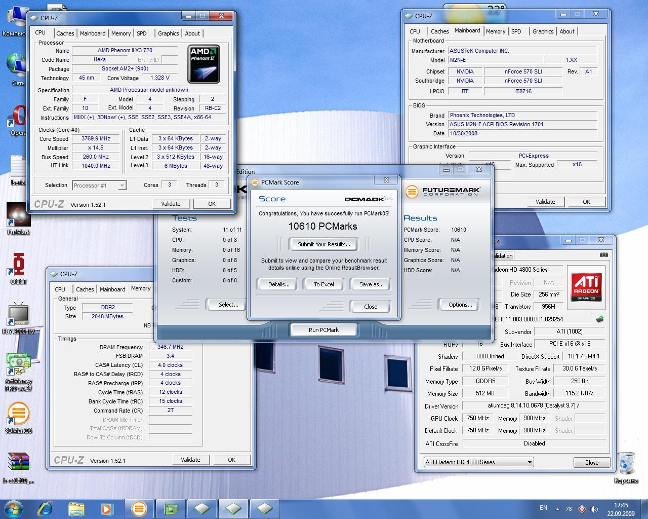
Task: Click OK in top-left CPU-Z window
Action: pos(212,204)
